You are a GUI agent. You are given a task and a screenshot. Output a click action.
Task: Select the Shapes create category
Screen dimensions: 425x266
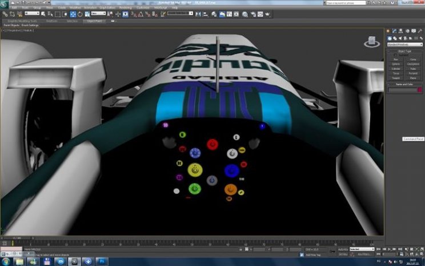tap(395, 38)
